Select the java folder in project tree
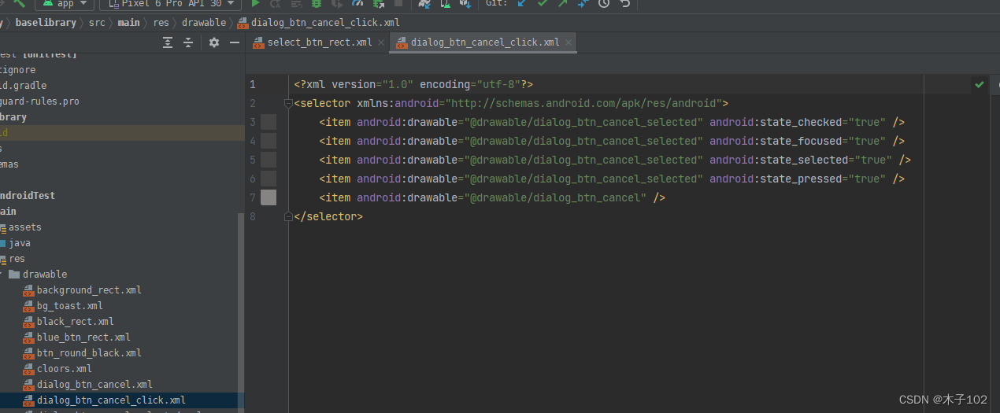The height and width of the screenshot is (413, 1000). click(x=20, y=243)
